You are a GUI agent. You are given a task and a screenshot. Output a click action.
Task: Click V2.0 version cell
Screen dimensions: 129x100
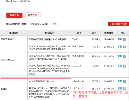pos(75,39)
